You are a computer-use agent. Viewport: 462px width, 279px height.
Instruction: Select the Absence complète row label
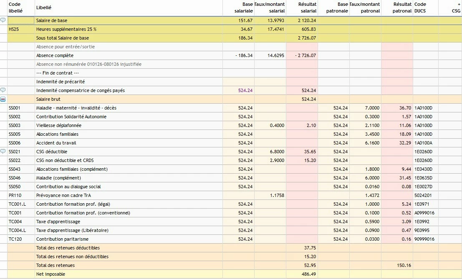point(55,55)
